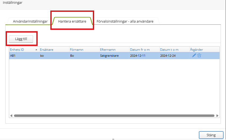Click the horizontal scrollbar left arrow
The image size is (226, 140).
click(11, 116)
